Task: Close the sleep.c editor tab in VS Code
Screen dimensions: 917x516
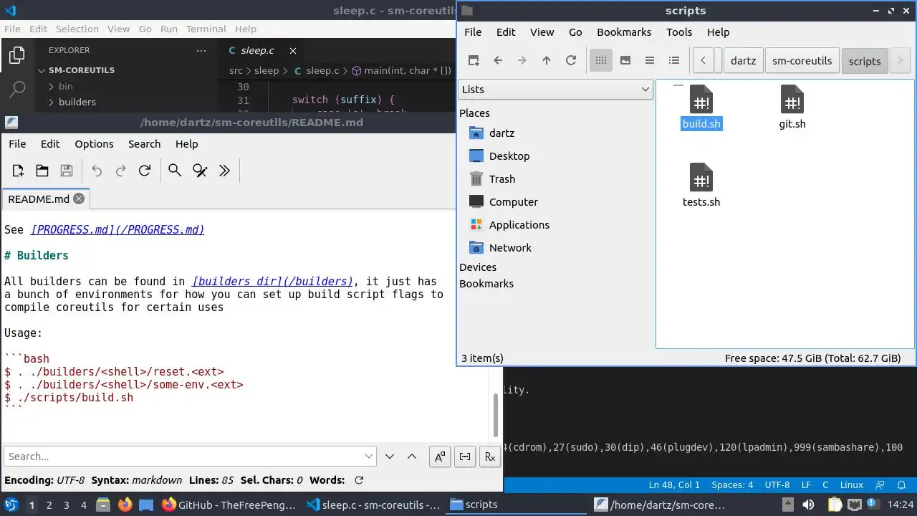Action: tap(292, 50)
